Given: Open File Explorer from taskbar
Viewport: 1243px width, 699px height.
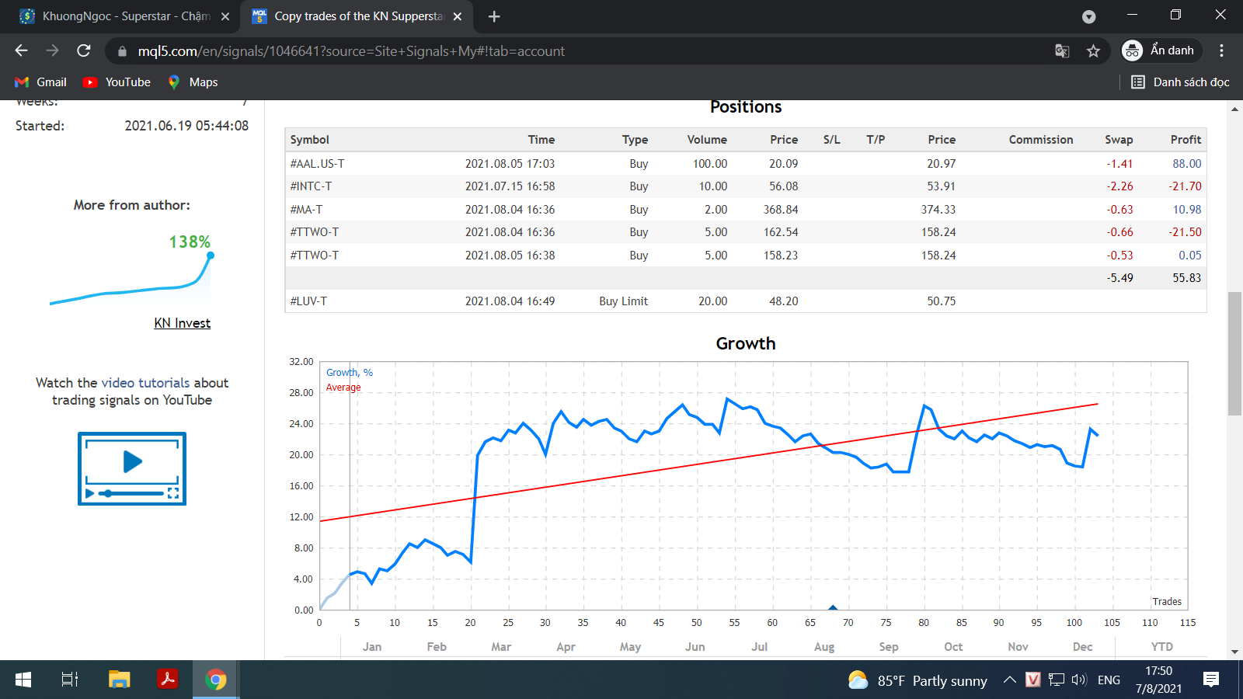Looking at the screenshot, I should 119,680.
